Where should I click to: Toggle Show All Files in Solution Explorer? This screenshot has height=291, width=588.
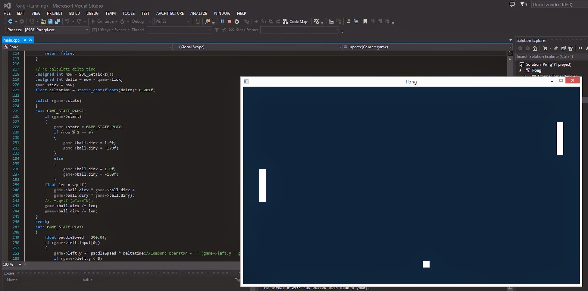[570, 48]
